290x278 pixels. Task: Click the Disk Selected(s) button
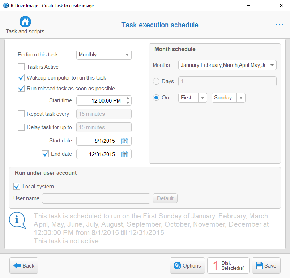[x=228, y=265]
